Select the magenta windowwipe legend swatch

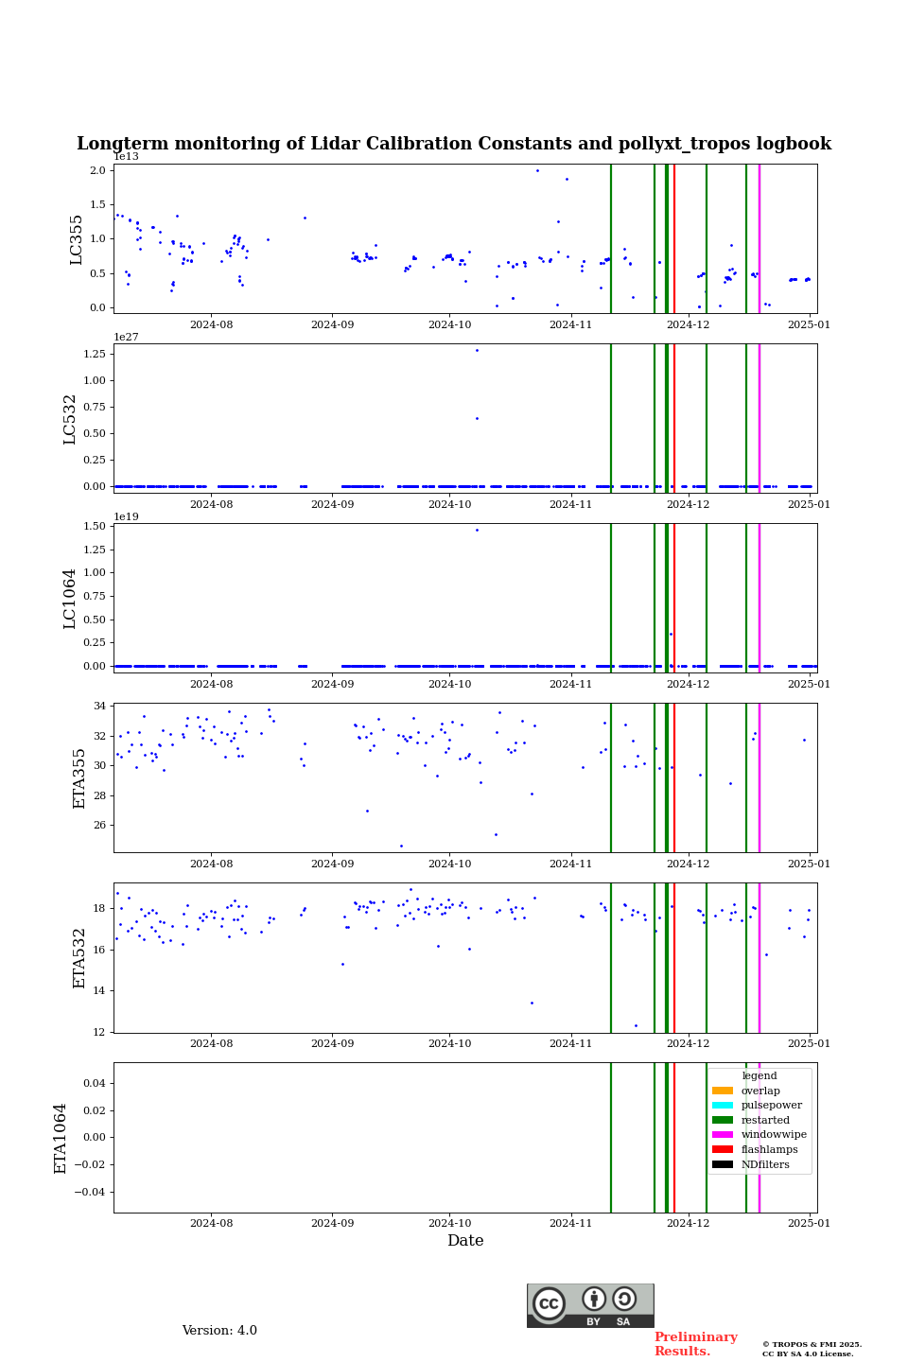point(723,1134)
